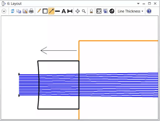Select the H-shaped dimension tool
Image resolution: width=160 pixels, height=121 pixels.
coord(70,11)
